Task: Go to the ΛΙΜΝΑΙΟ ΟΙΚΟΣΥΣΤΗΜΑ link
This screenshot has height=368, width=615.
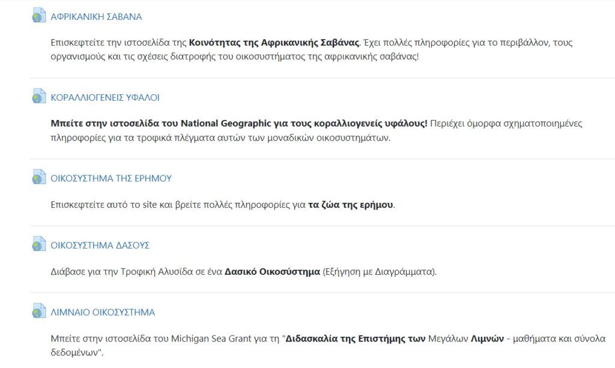Action: 103,313
